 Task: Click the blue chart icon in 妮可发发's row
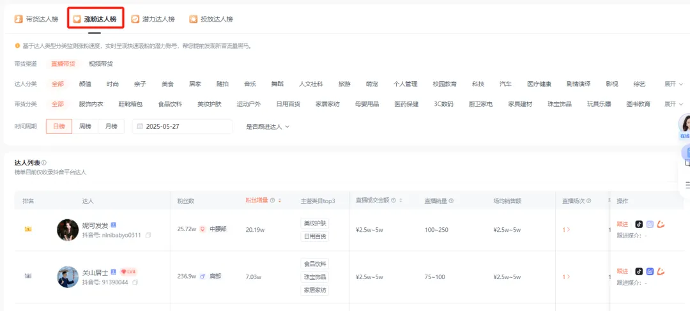650,224
